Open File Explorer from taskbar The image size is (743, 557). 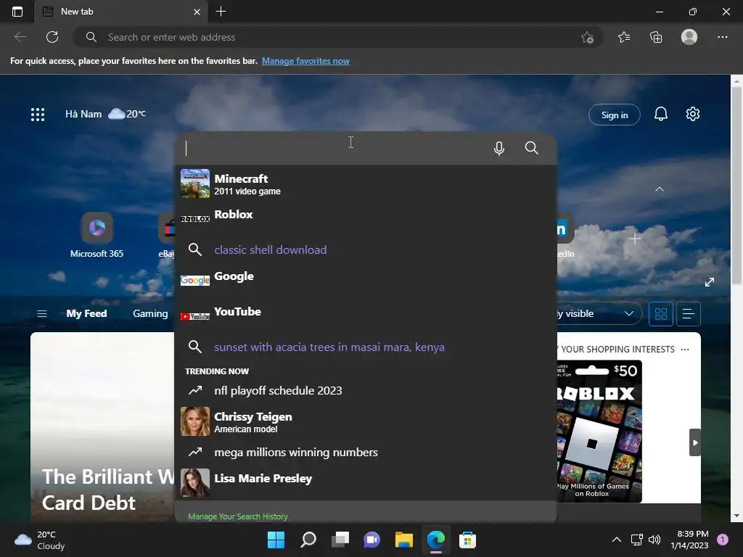(x=403, y=540)
